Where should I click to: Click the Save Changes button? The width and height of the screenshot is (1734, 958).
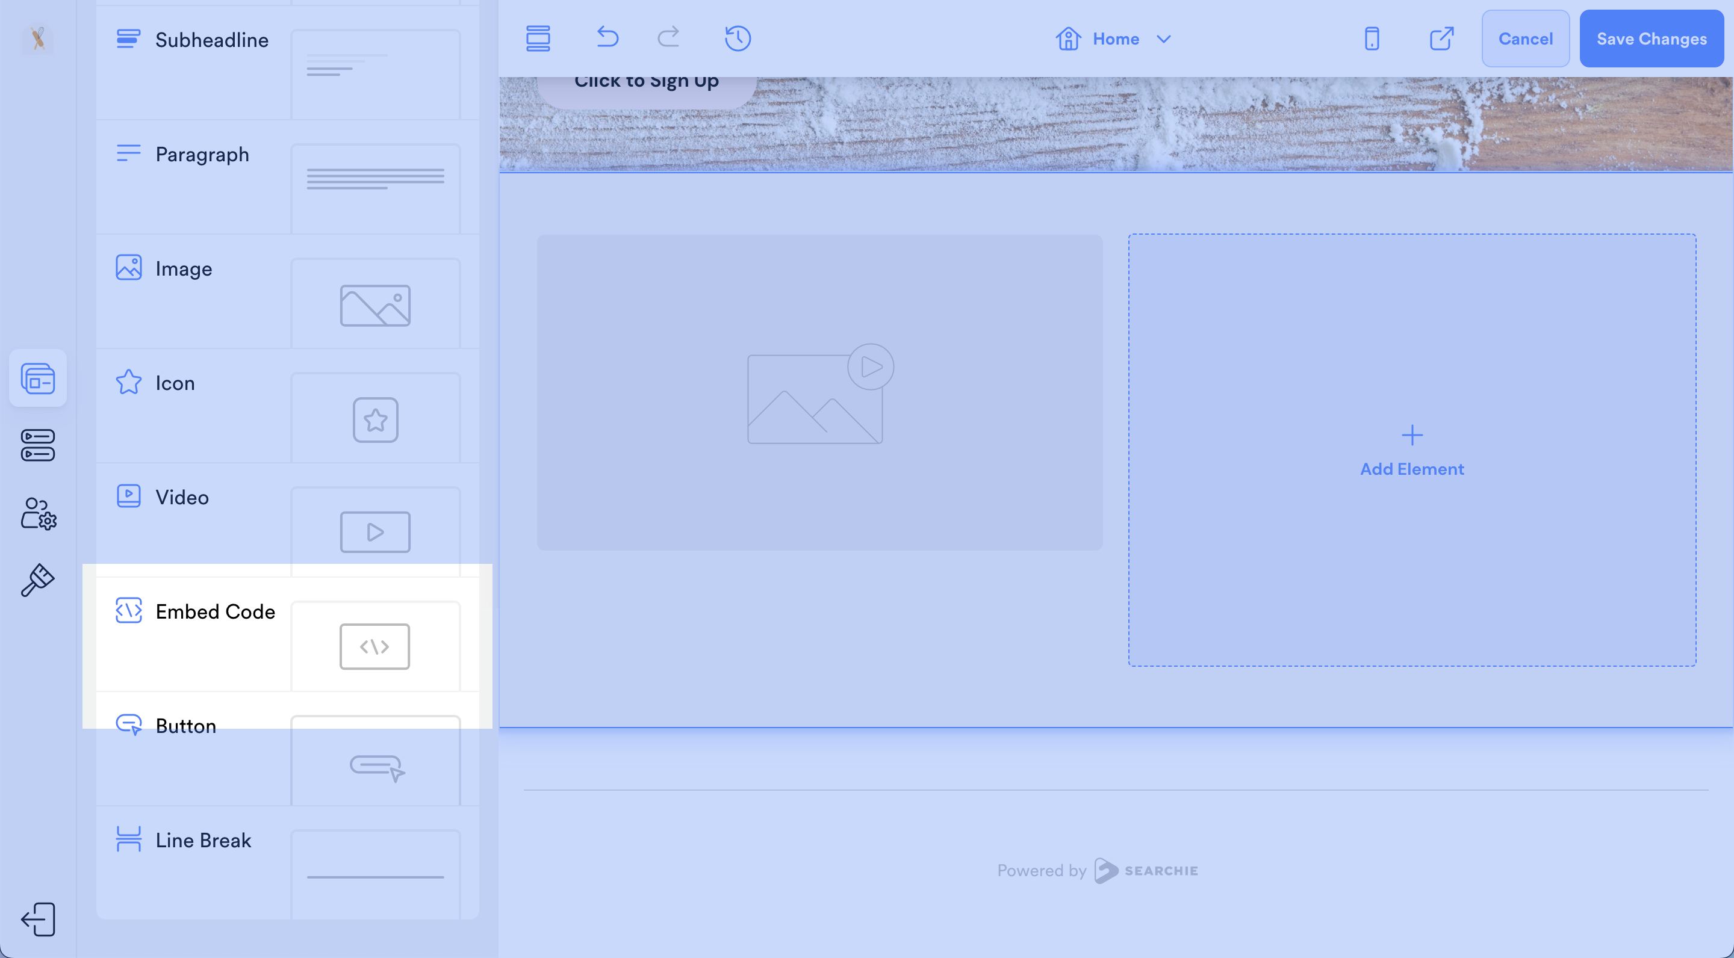1651,39
